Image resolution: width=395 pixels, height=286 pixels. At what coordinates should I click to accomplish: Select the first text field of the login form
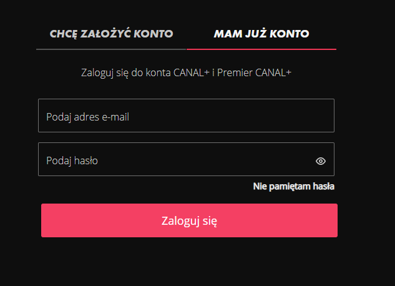(186, 116)
